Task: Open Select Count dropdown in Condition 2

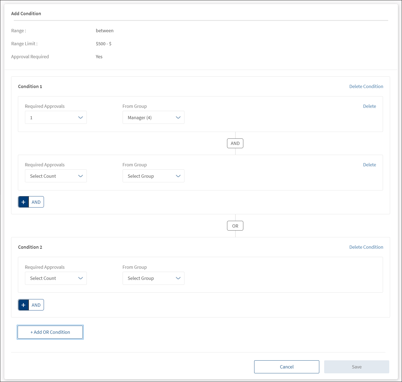Action: pyautogui.click(x=56, y=278)
